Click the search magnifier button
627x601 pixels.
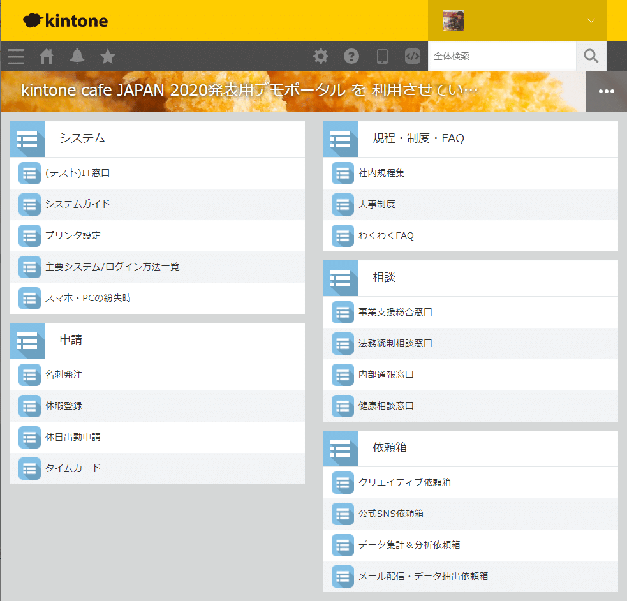tap(591, 56)
